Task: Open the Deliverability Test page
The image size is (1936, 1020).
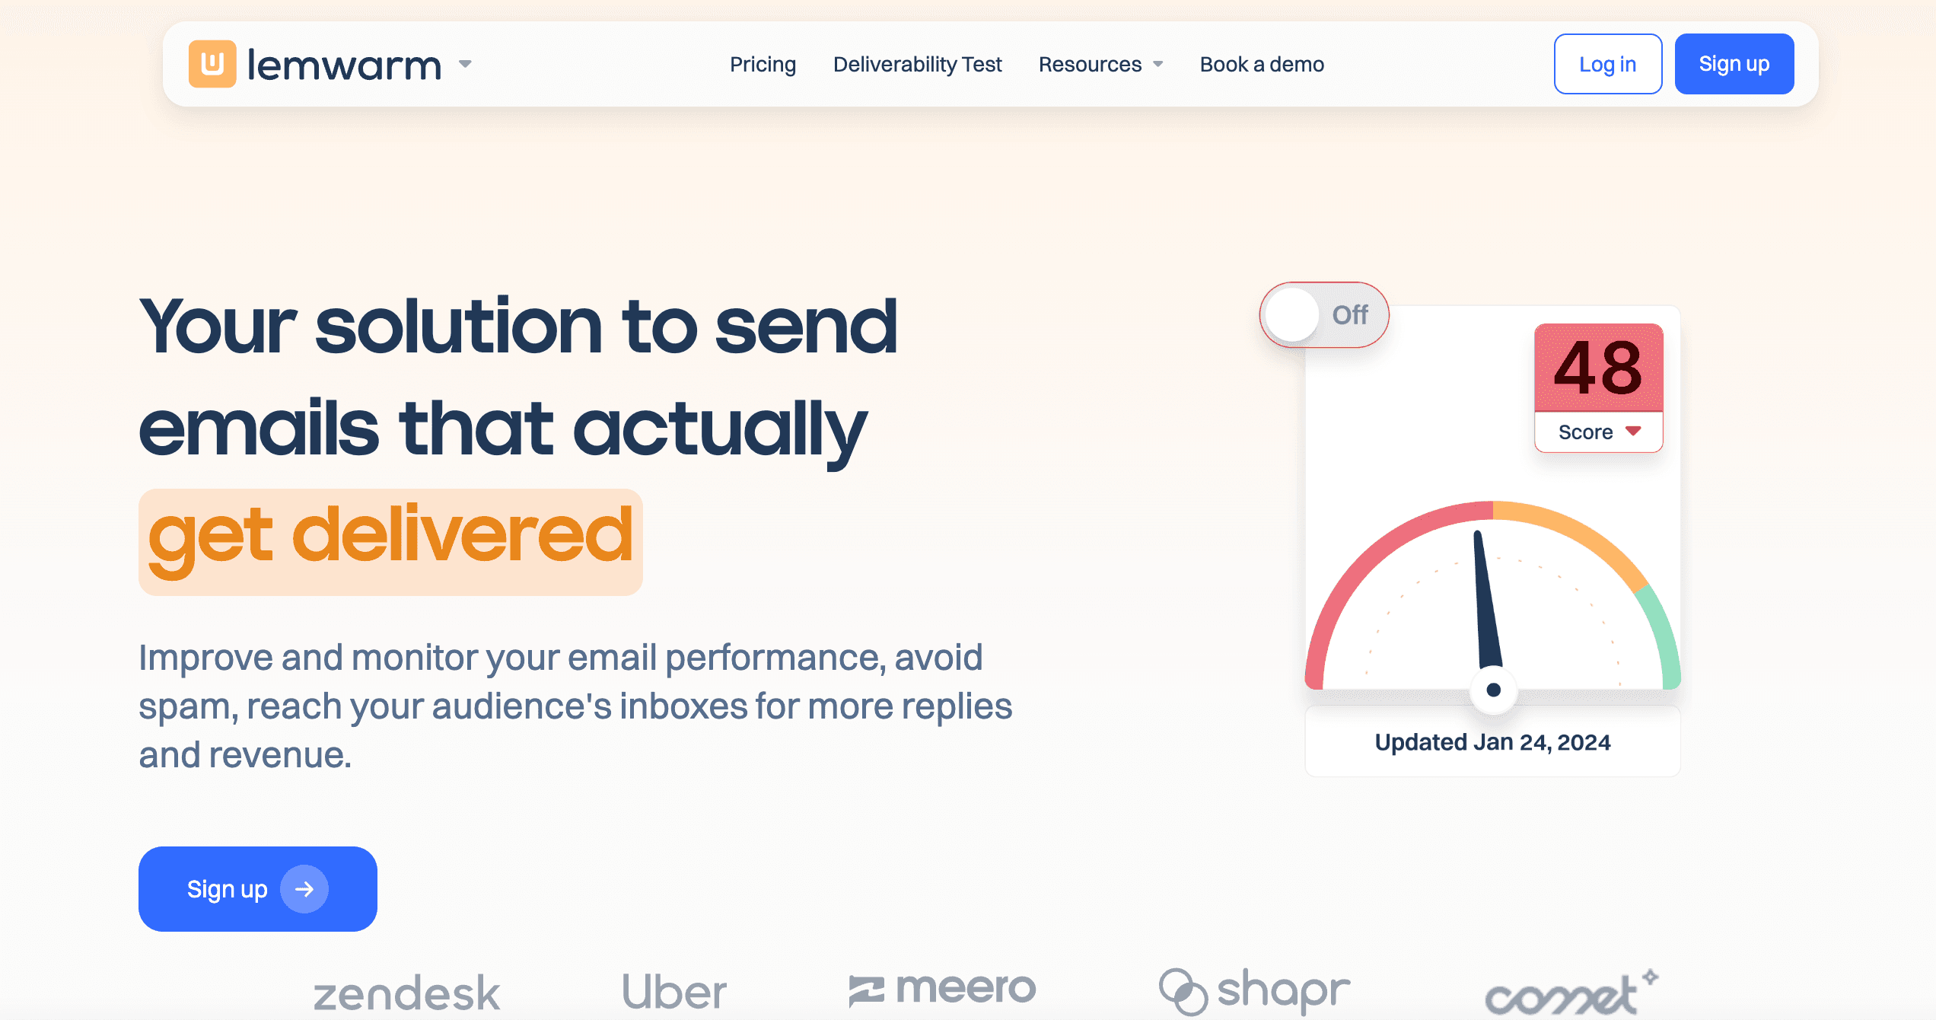Action: tap(918, 64)
